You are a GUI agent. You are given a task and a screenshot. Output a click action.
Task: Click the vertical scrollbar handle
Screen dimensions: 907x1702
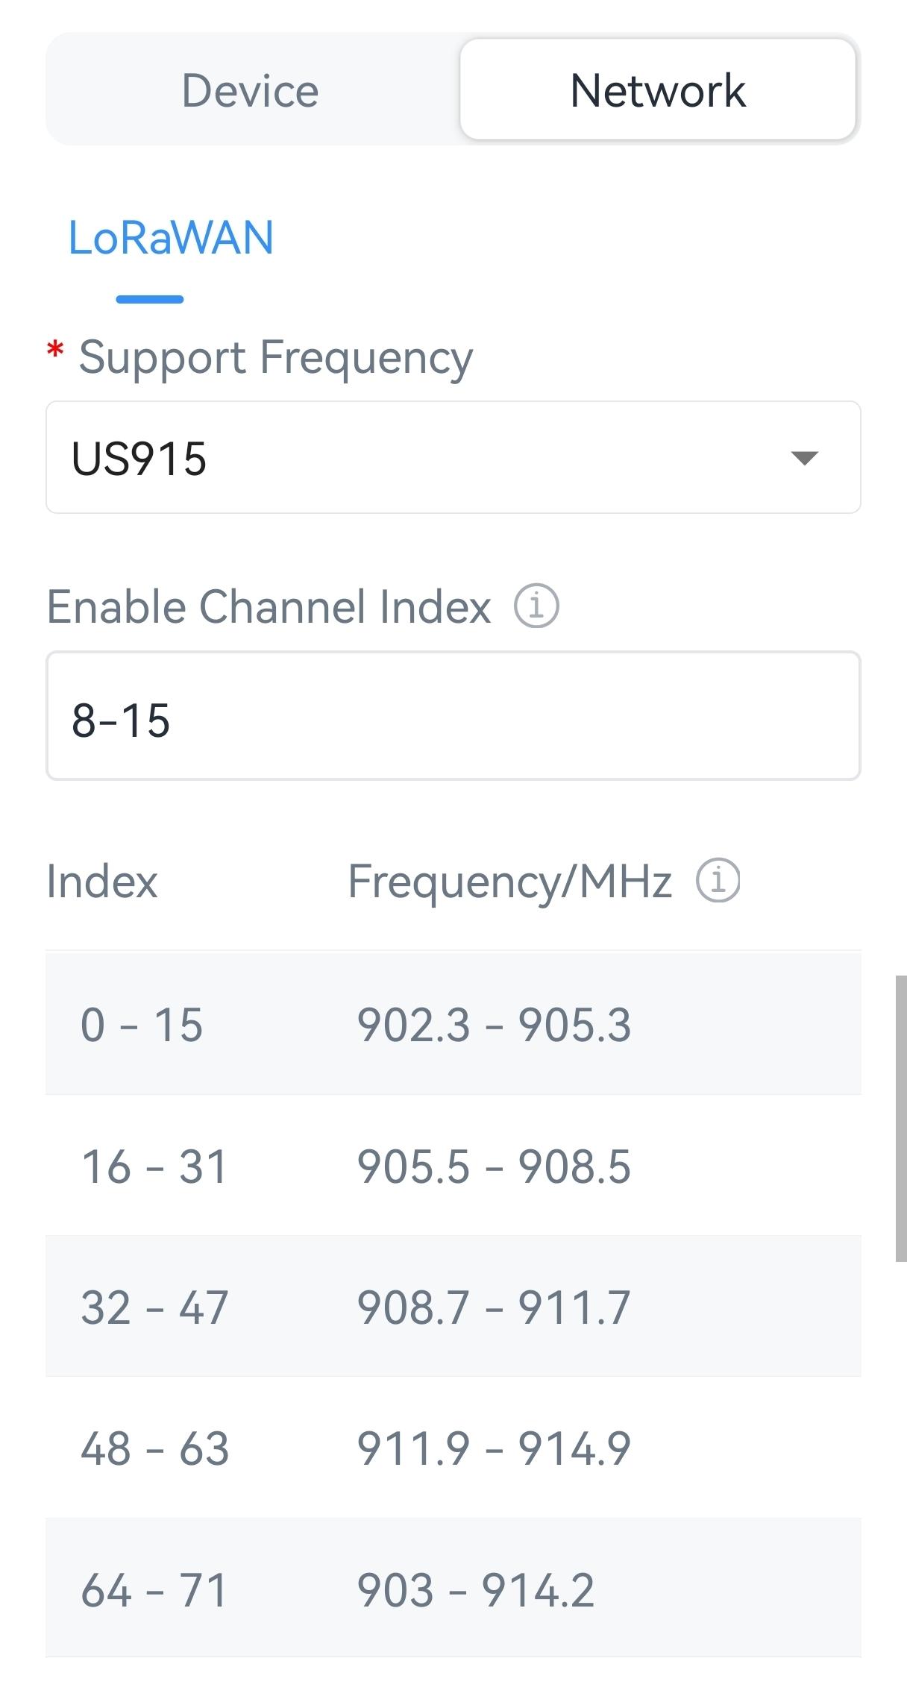[900, 1117]
